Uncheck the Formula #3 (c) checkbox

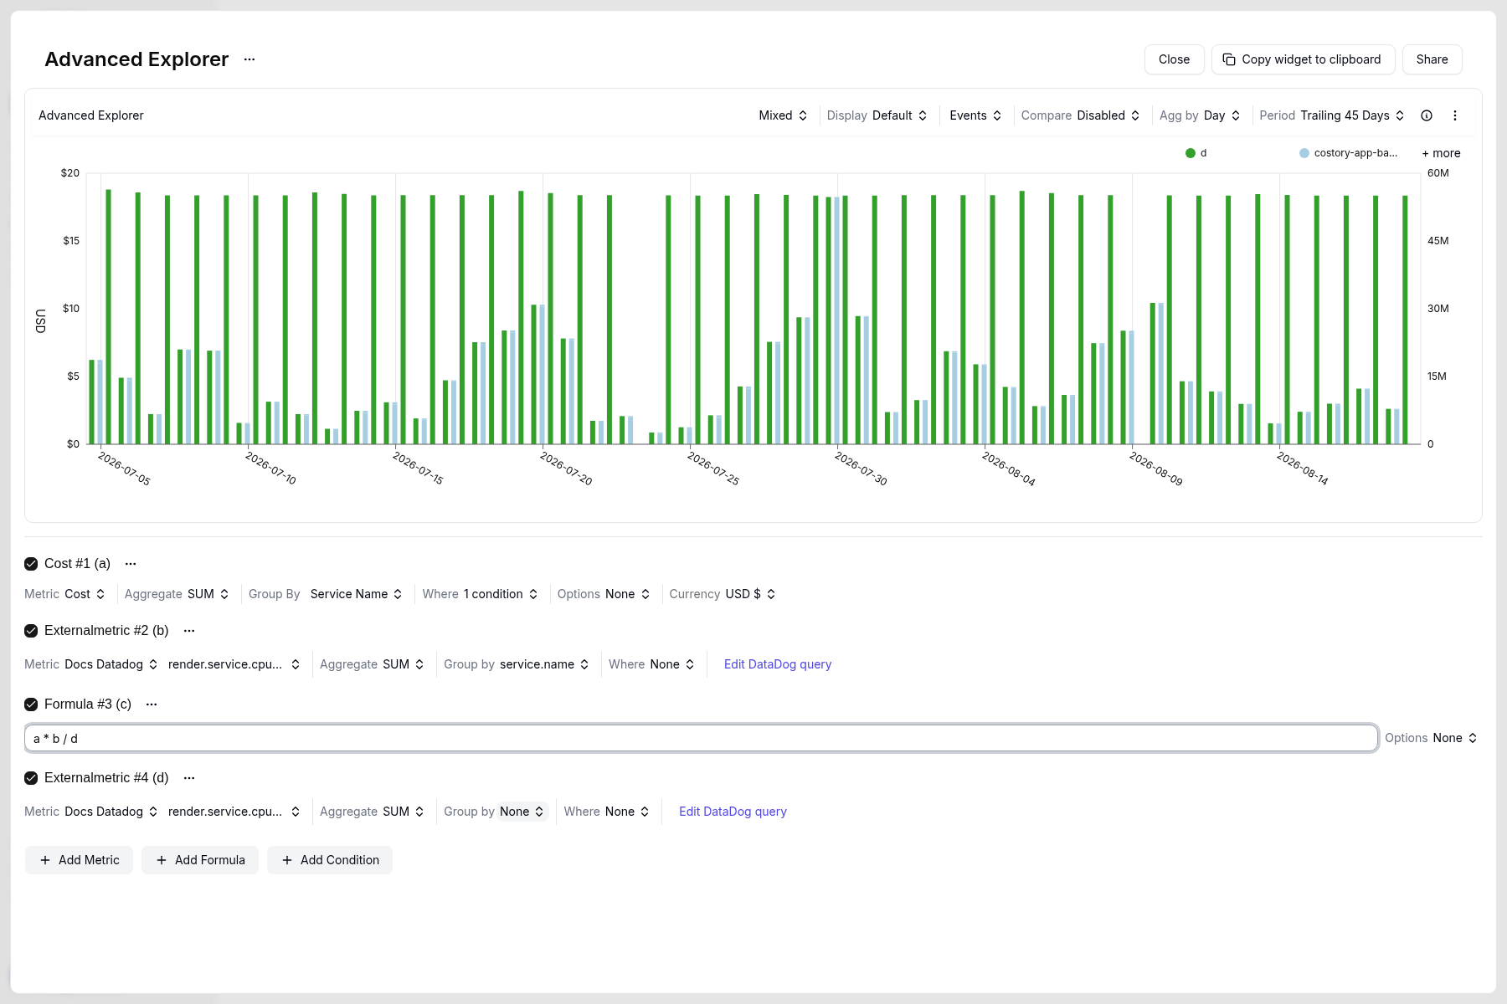click(x=31, y=704)
